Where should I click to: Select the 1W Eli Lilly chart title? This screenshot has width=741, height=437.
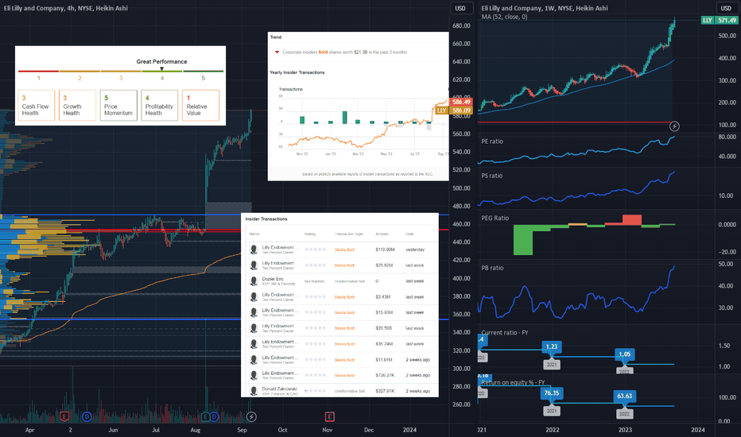point(545,8)
